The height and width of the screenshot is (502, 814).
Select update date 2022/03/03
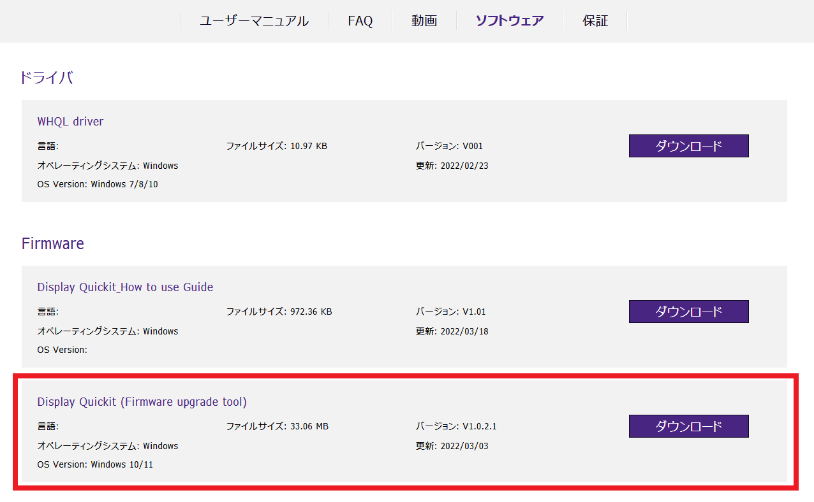[452, 446]
